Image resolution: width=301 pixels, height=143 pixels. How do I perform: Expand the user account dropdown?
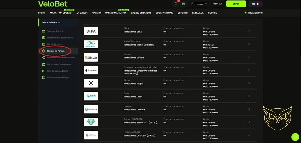(199, 4)
